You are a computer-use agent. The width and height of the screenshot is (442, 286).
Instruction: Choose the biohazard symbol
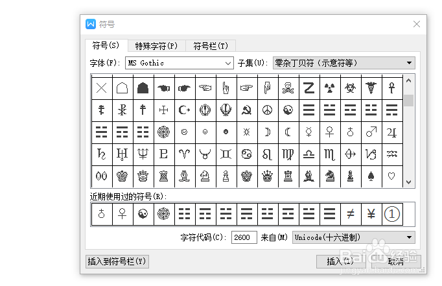(351, 88)
